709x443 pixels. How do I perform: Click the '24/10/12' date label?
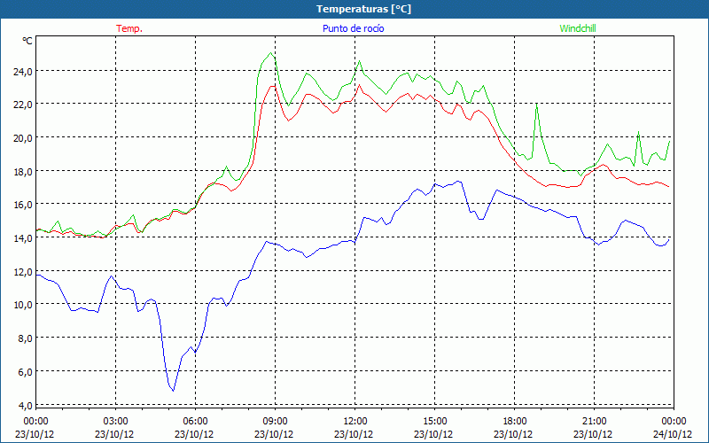coord(673,434)
